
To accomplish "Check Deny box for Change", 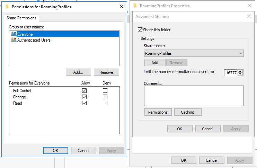I will click(105, 97).
